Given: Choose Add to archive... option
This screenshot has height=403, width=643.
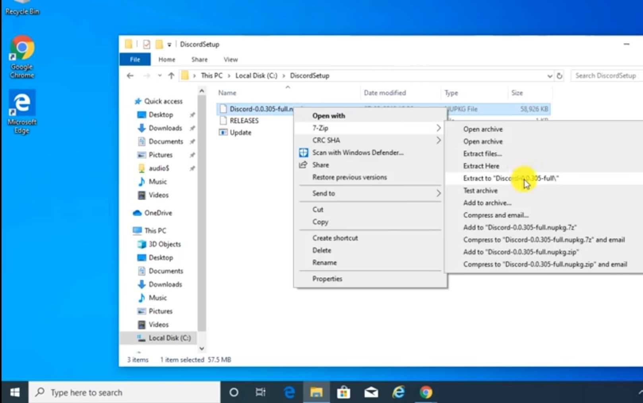Looking at the screenshot, I should tap(544, 203).
